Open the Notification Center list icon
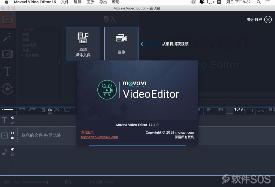275x187 pixels. point(267,2)
